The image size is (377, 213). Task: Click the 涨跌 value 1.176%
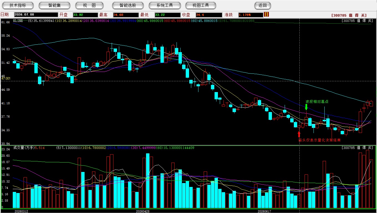[250, 15]
